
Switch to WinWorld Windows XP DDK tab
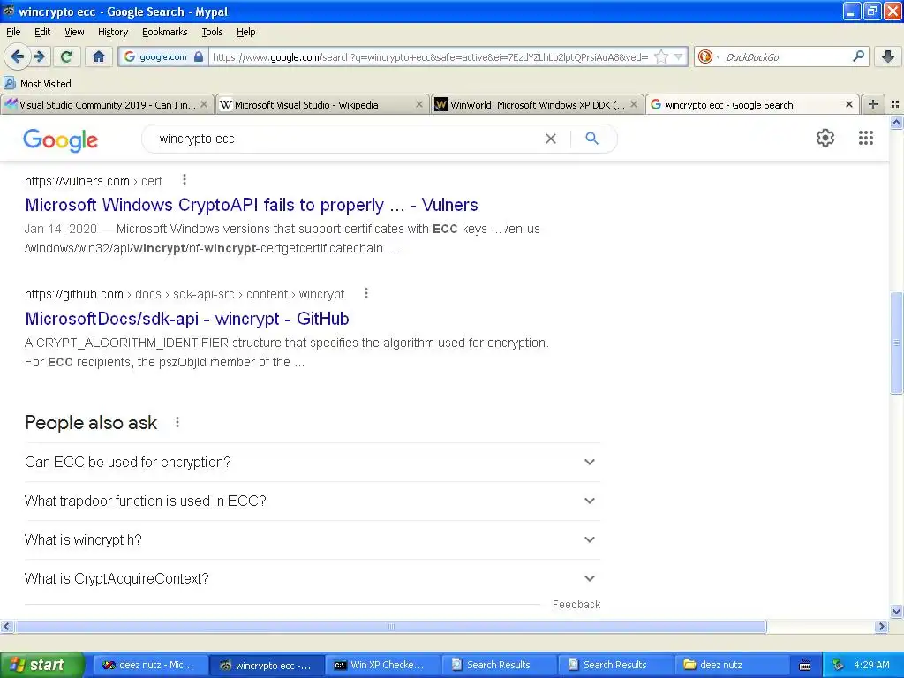click(x=537, y=104)
